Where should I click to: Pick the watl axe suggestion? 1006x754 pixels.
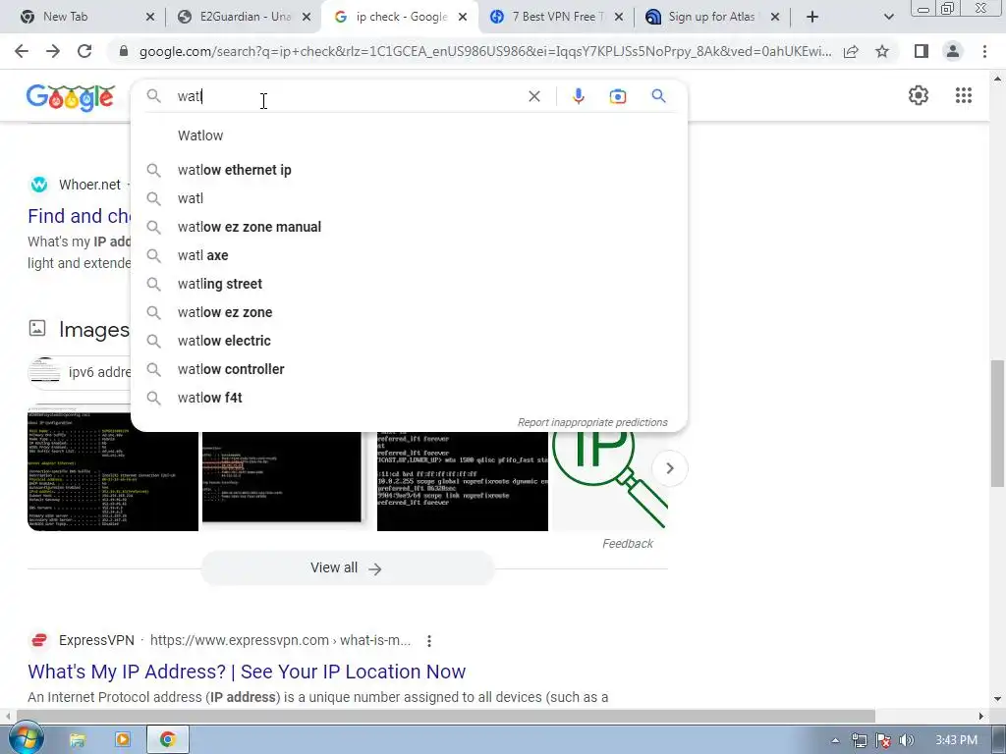click(409, 255)
